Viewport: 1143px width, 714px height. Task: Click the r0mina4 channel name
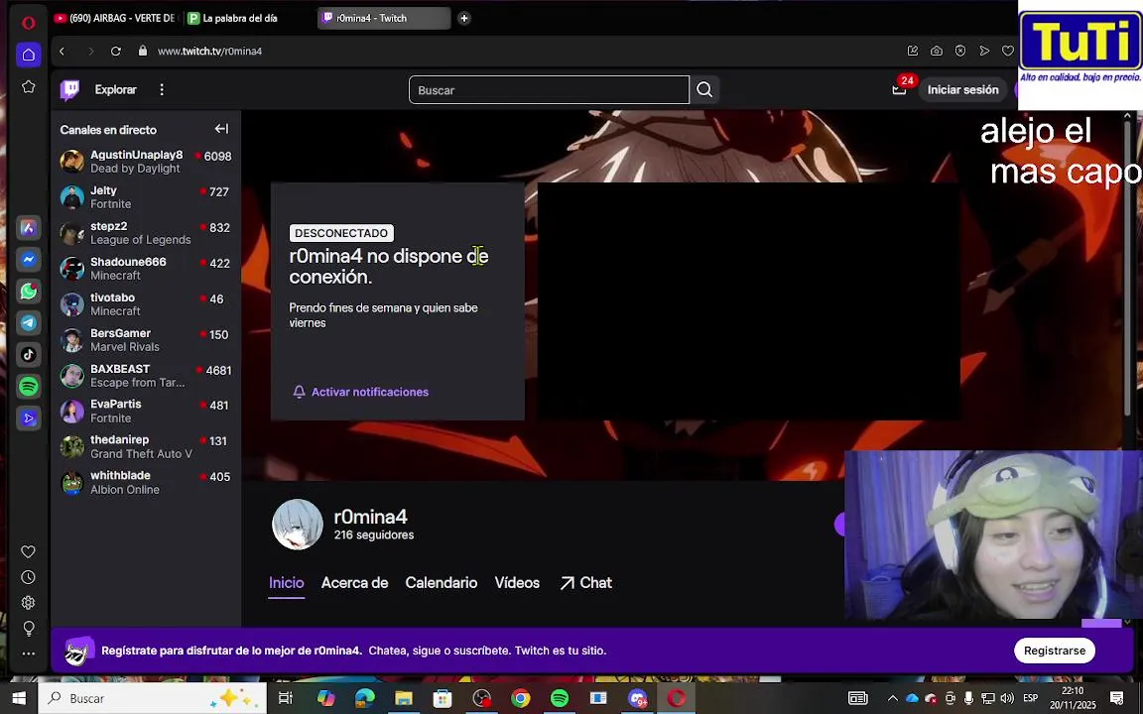coord(370,517)
